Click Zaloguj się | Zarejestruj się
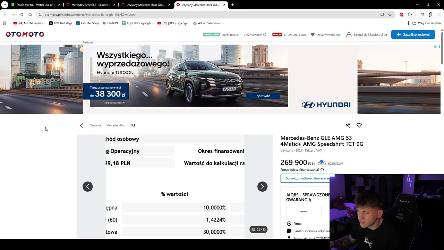Viewport: 444px width, 250px height. 367,35
